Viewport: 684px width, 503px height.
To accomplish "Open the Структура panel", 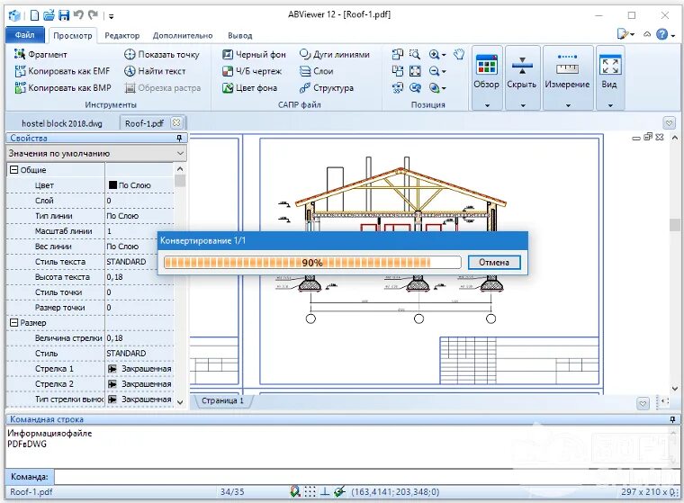I will click(327, 87).
